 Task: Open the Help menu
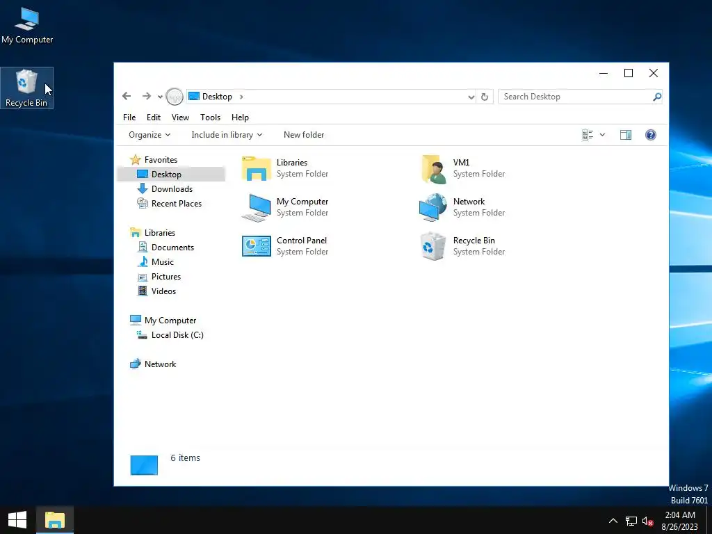[x=240, y=117]
